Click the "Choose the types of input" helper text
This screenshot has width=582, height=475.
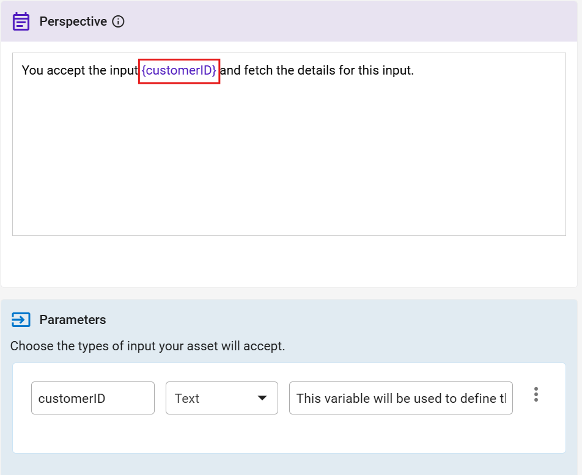point(147,346)
